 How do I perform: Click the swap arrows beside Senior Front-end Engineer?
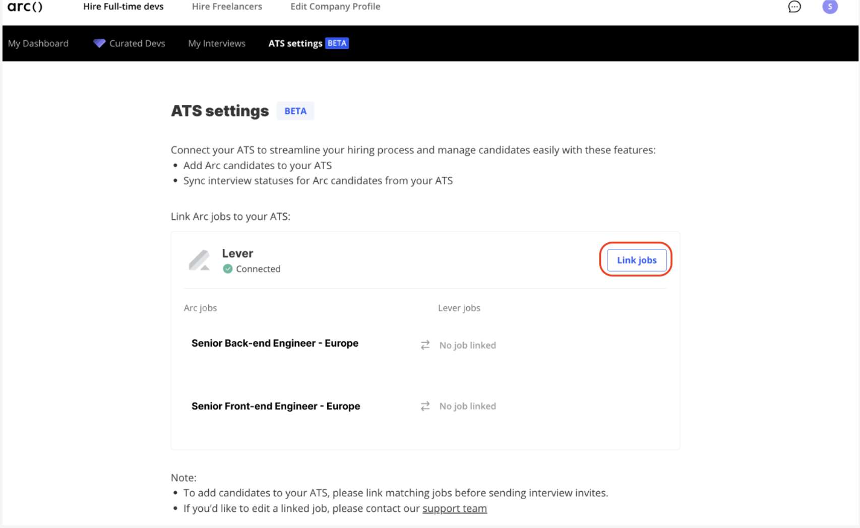pos(425,406)
